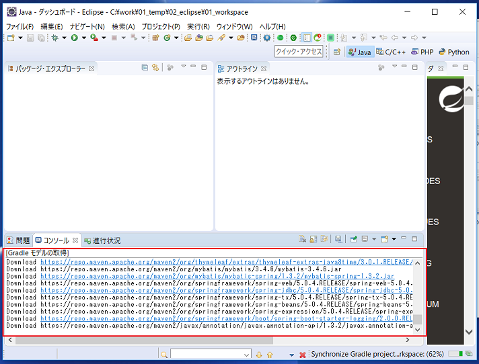Expand the Debug launch dropdown arrow
Viewport: 479px width, 364px height.
[x=64, y=38]
